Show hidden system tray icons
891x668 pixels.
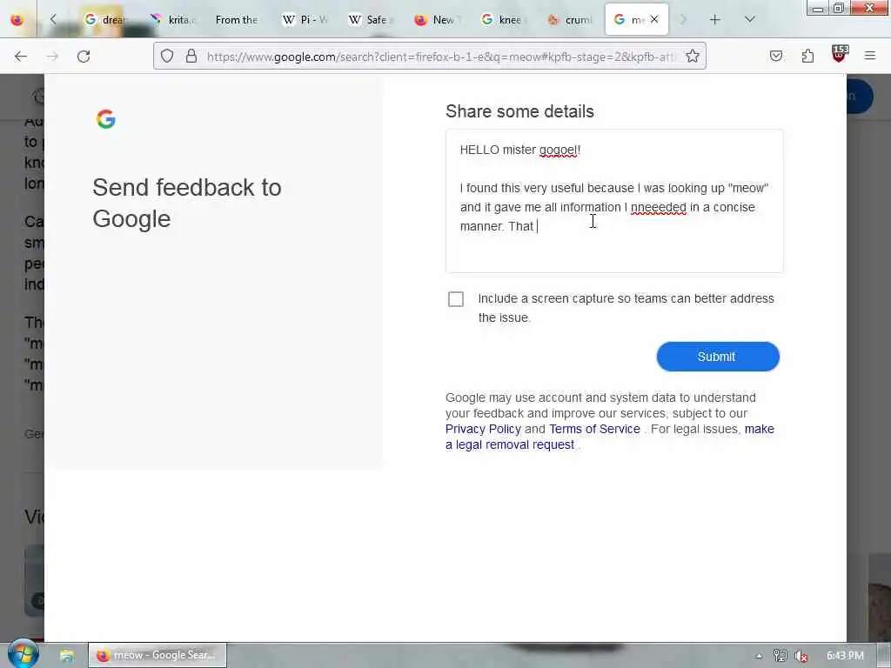click(x=759, y=656)
